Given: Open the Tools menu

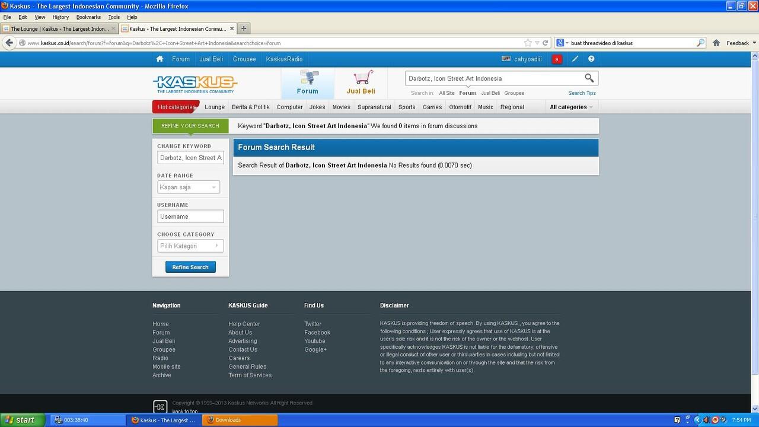Looking at the screenshot, I should pyautogui.click(x=114, y=17).
